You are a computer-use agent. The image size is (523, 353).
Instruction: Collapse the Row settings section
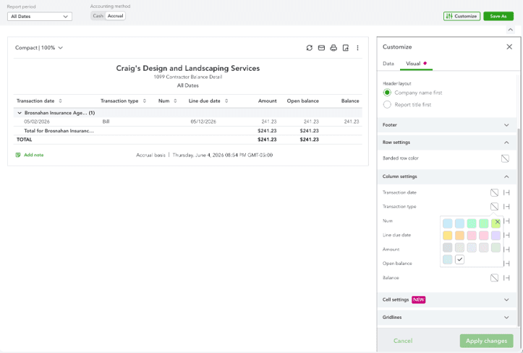[x=447, y=142]
